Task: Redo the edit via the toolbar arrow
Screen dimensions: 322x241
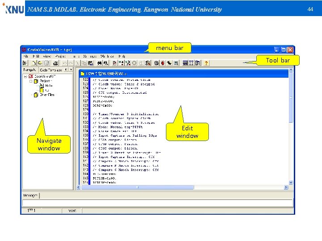Action: 71,63
